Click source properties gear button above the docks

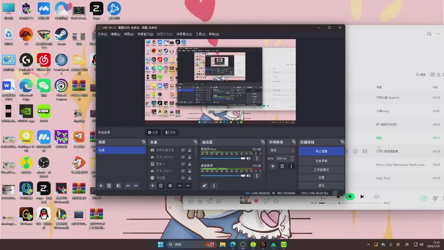153,132
